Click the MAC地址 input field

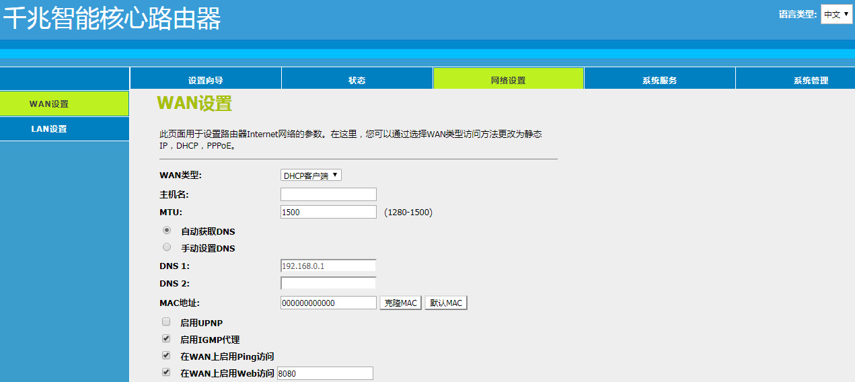point(328,303)
